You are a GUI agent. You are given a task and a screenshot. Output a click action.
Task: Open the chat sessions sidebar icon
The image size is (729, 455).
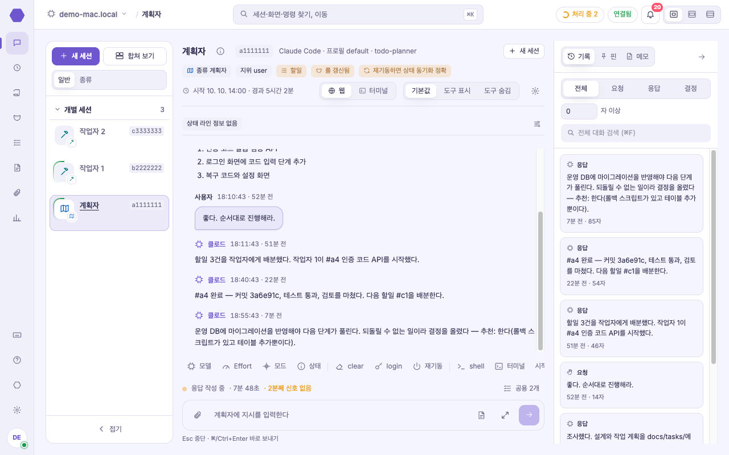[17, 43]
